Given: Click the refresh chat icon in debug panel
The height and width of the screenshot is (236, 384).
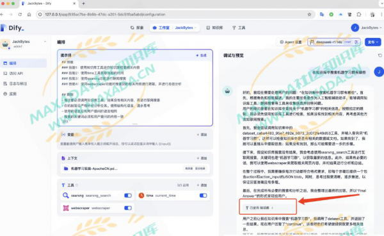Looking at the screenshot, I should [380, 55].
